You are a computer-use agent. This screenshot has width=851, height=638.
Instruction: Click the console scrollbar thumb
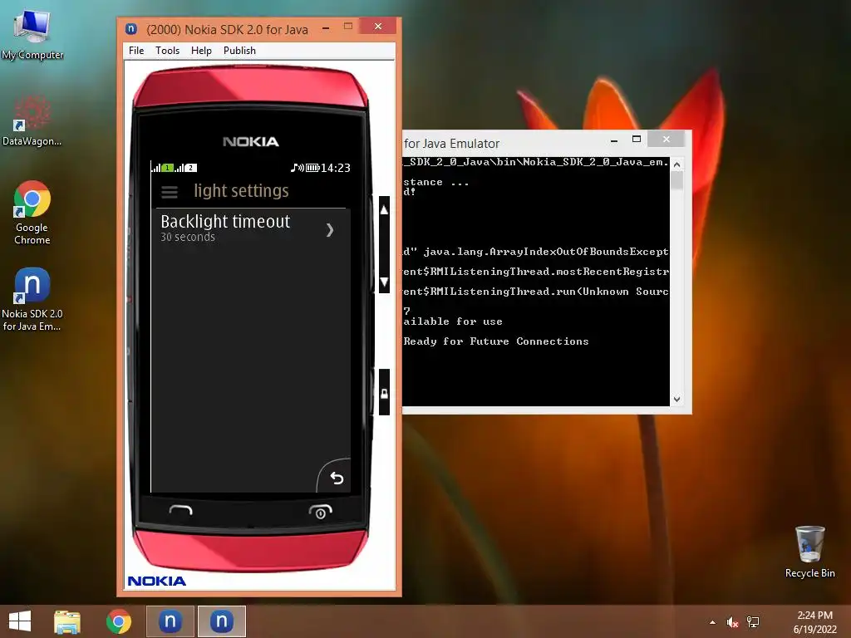pos(676,180)
